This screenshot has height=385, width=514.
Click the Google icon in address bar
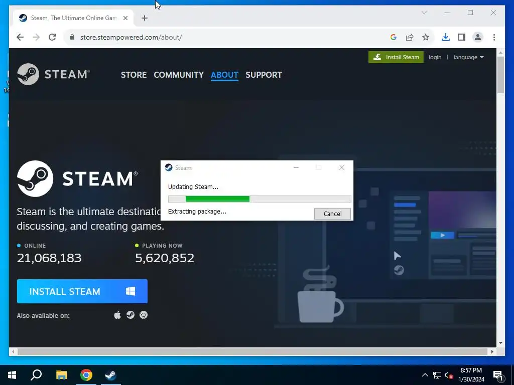coord(394,37)
